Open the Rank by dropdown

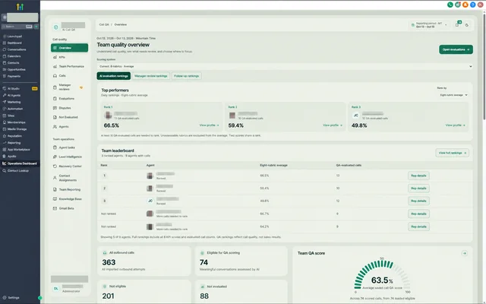click(453, 95)
